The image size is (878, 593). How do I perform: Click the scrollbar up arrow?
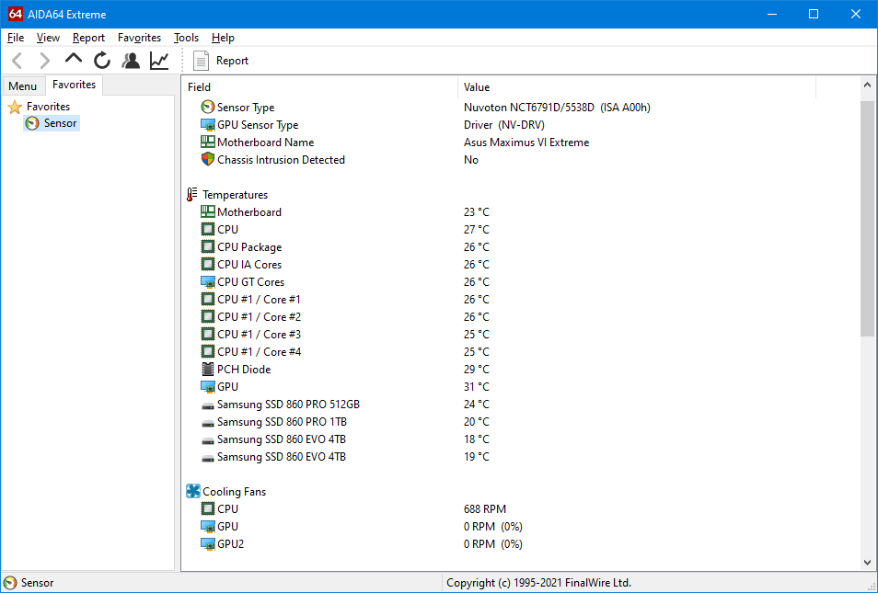click(867, 85)
